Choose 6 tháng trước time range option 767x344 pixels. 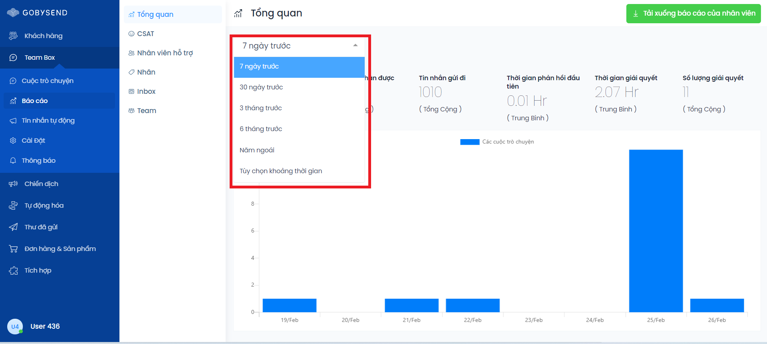(261, 129)
